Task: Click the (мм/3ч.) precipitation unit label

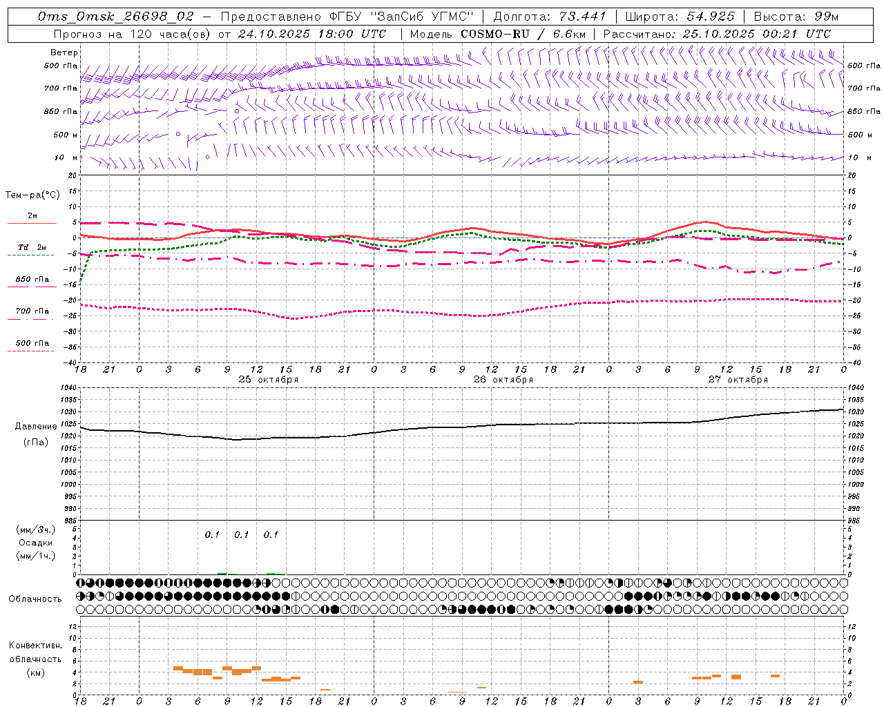Action: (x=36, y=530)
